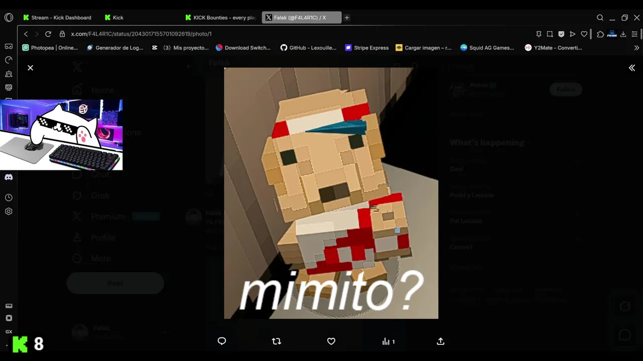Open the extensions cube icon

tap(600, 34)
